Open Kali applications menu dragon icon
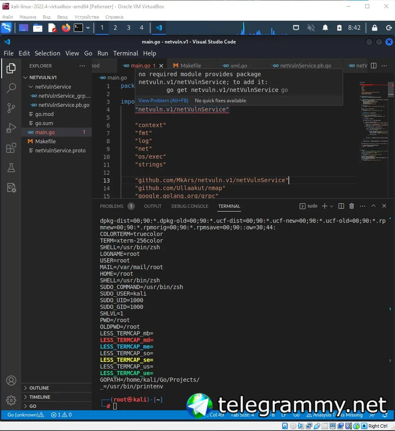The height and width of the screenshot is (431, 395). point(6,27)
